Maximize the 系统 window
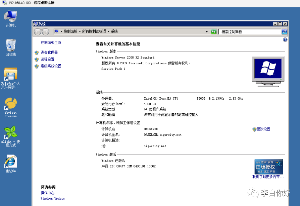300x206 pixels. [x=280, y=24]
